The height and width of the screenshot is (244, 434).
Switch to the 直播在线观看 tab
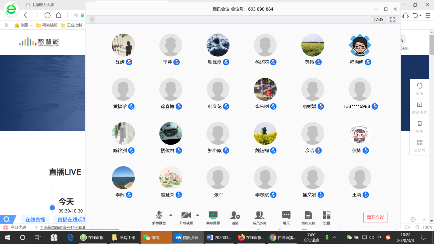click(x=71, y=220)
